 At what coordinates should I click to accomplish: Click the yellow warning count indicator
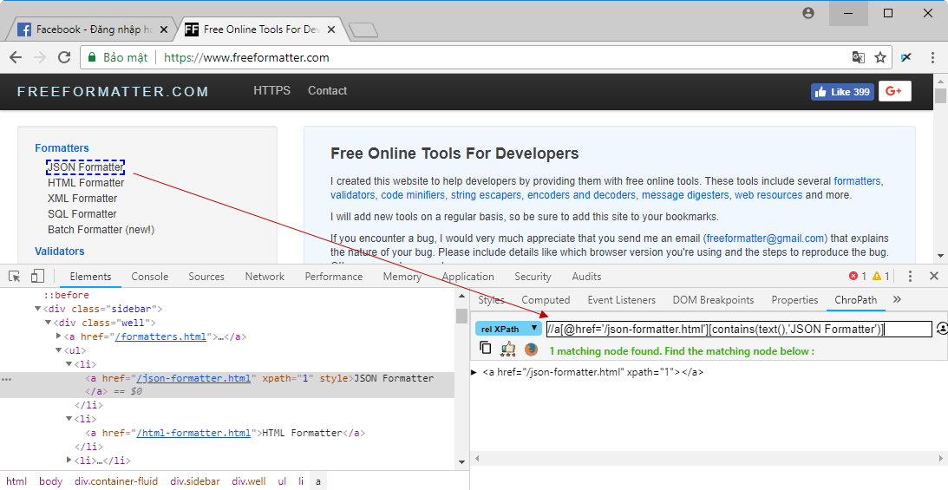[x=880, y=276]
